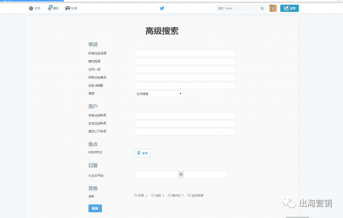Focus the 这些 #话题 hashtags field
This screenshot has height=218, width=343.
[x=185, y=86]
